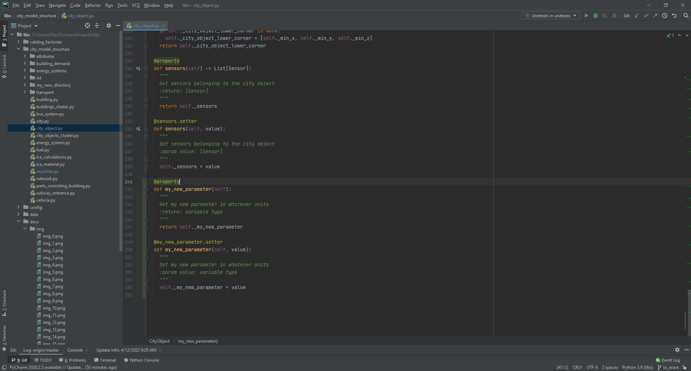Toggle the TODO tool window

pyautogui.click(x=43, y=360)
